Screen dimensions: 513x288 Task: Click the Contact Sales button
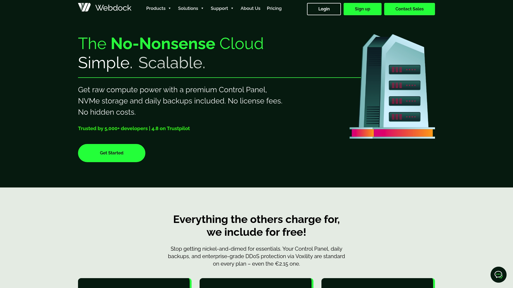coord(409,9)
